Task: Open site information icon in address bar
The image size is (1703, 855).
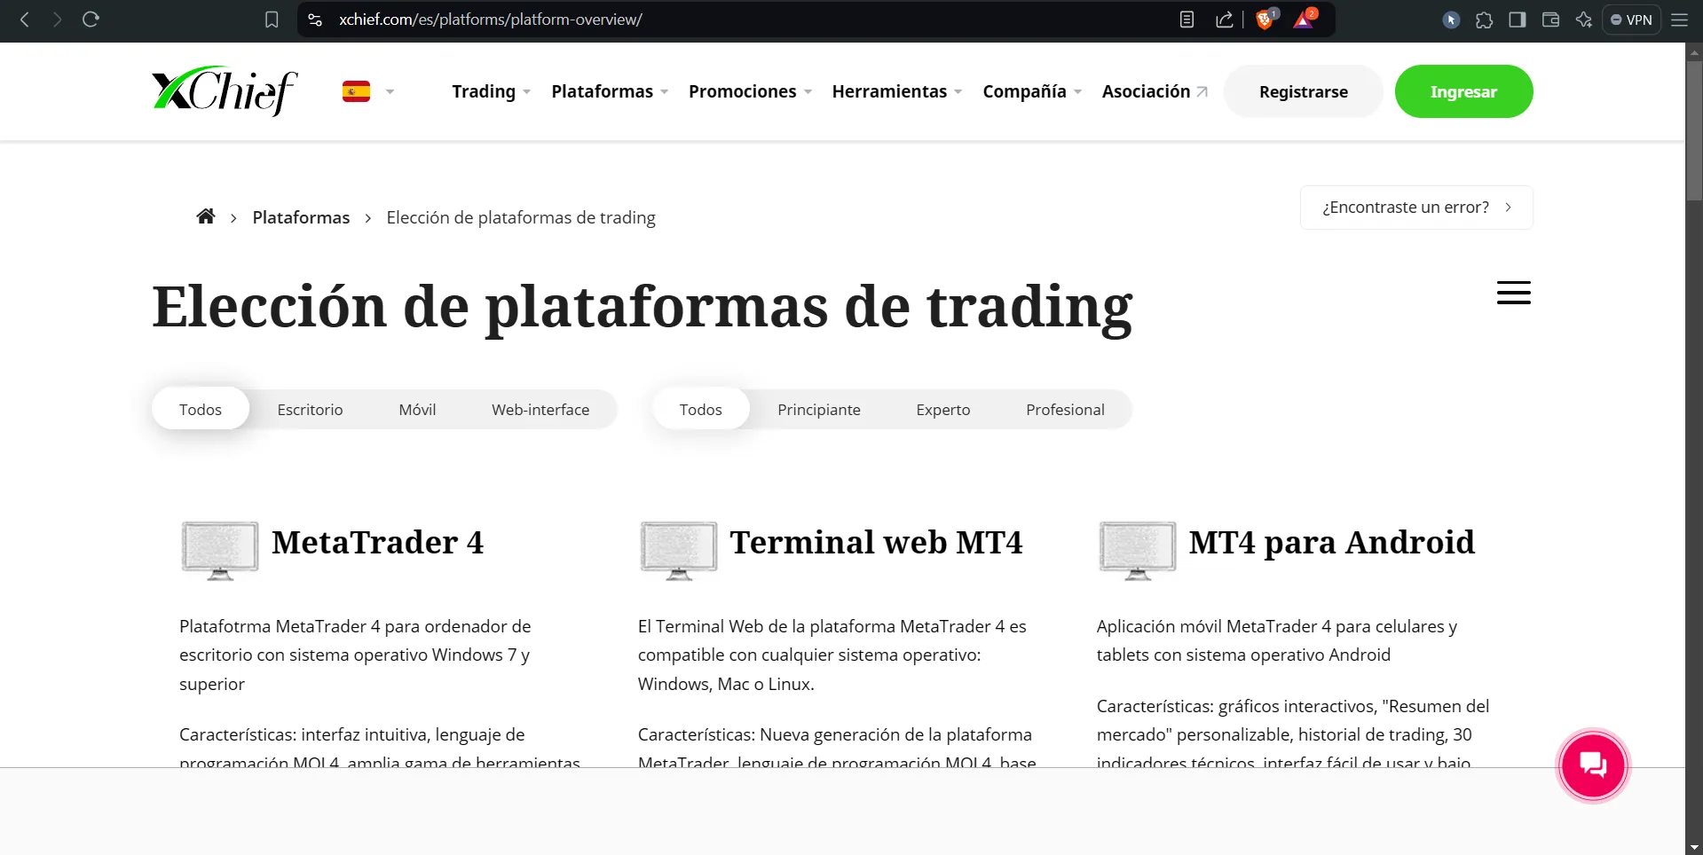Action: tap(315, 20)
